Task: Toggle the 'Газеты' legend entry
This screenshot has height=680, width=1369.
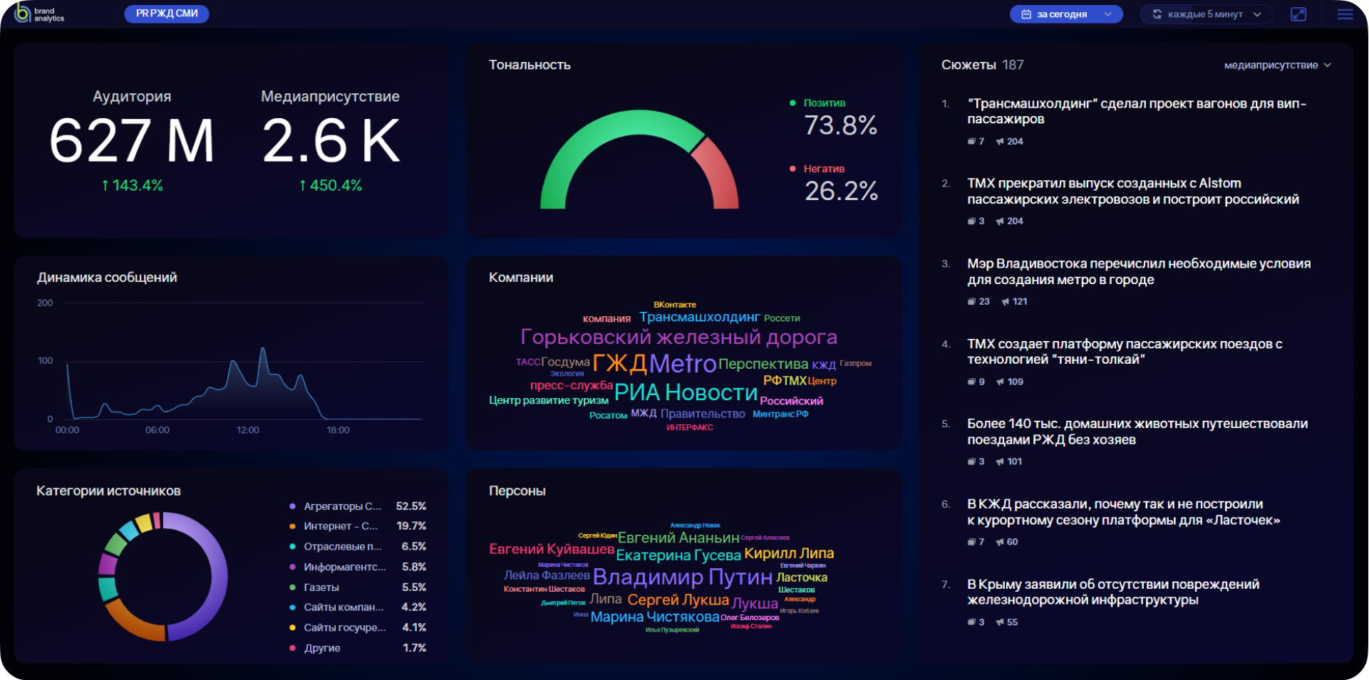Action: (321, 587)
